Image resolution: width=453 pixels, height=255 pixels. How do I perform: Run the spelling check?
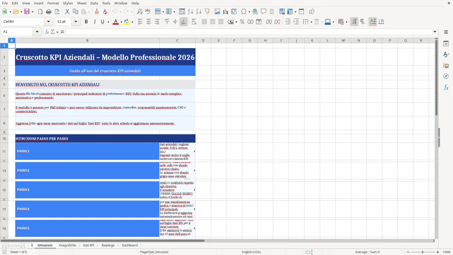click(x=148, y=12)
